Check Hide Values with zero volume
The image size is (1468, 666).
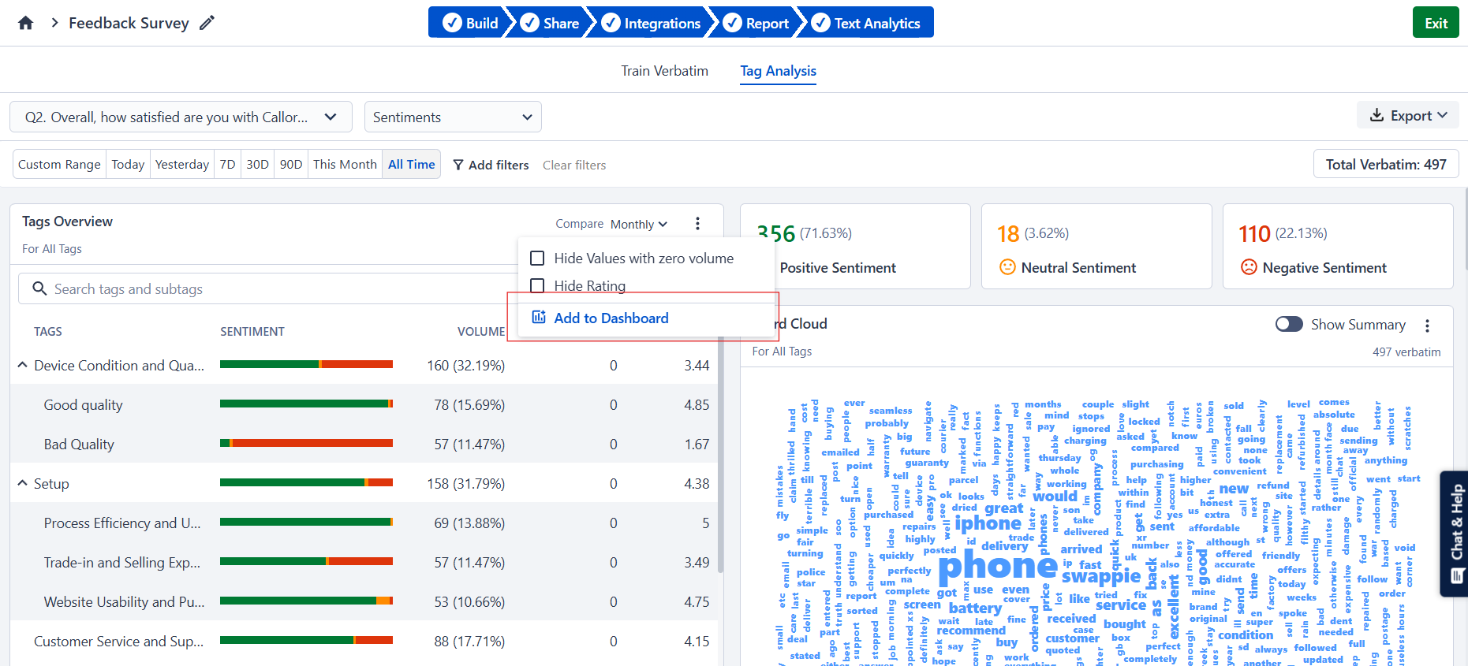point(537,259)
